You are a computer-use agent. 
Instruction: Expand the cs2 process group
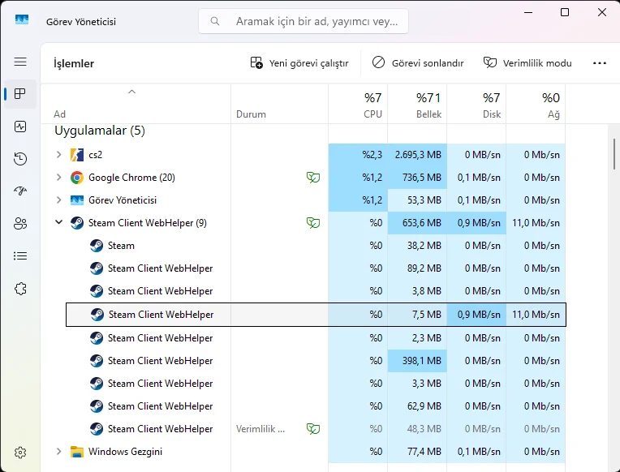[x=58, y=155]
